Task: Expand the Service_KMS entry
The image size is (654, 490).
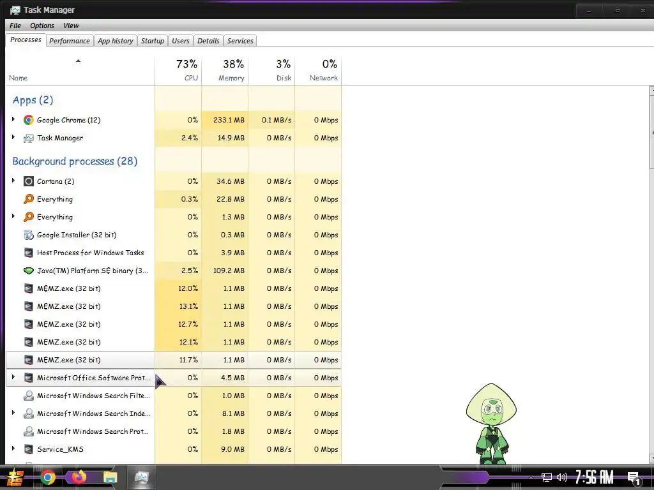Action: (13, 449)
